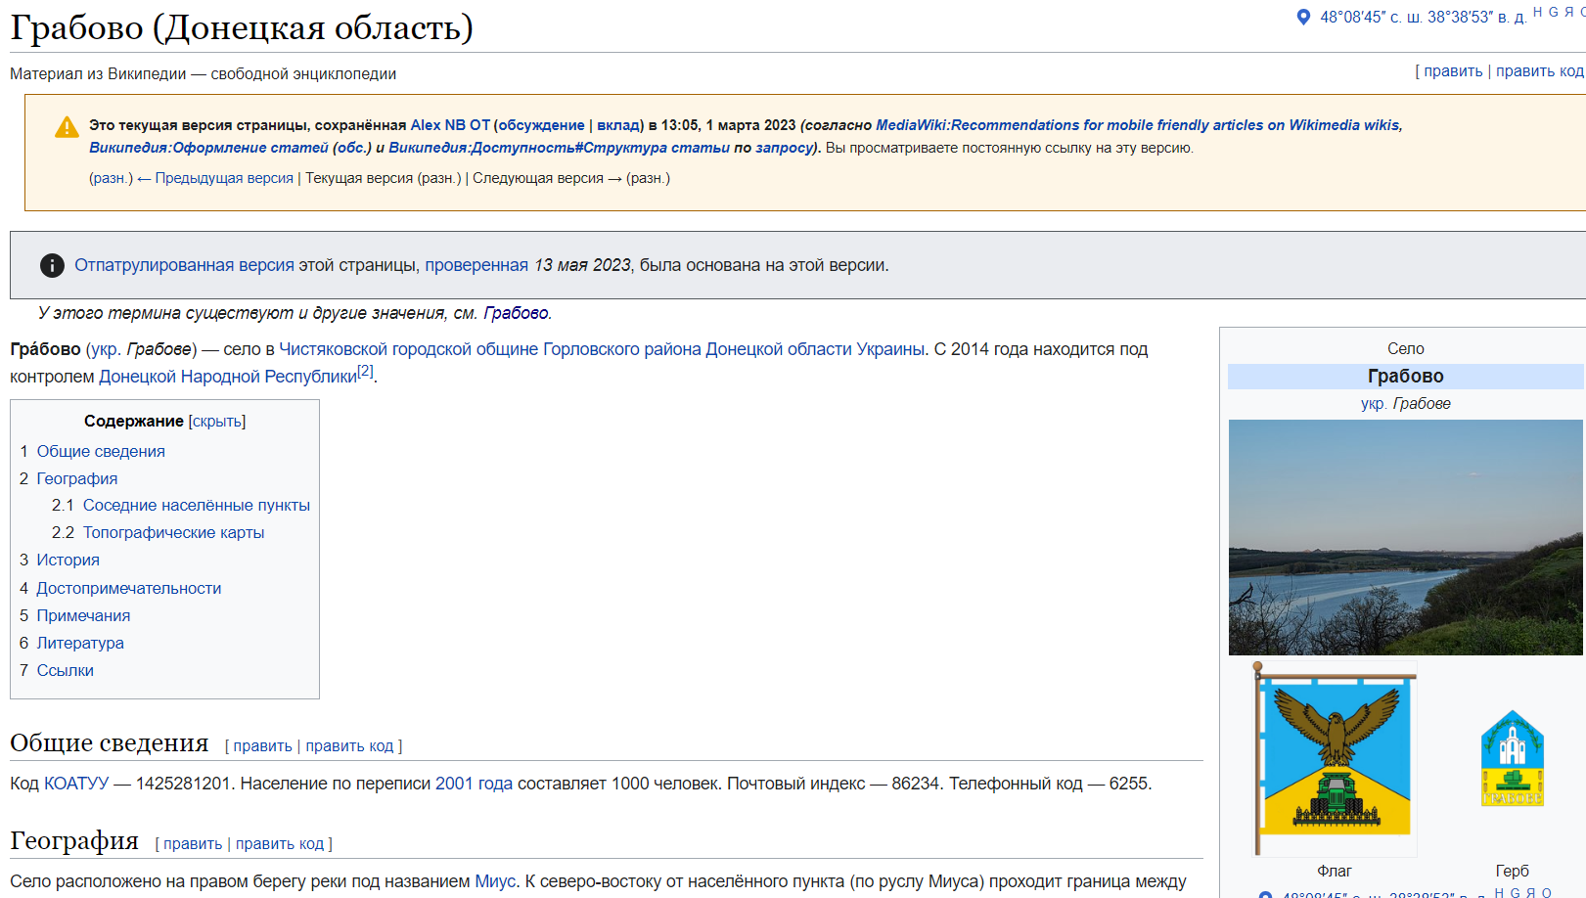Viewport: 1586px width, 898px height.
Task: Click укр. link in the lead sentence
Action: click(105, 349)
